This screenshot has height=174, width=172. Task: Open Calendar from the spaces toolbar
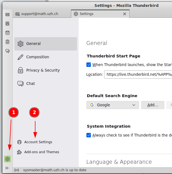7,33
